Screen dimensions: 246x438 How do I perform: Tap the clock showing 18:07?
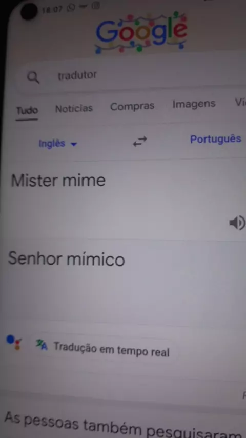52,10
